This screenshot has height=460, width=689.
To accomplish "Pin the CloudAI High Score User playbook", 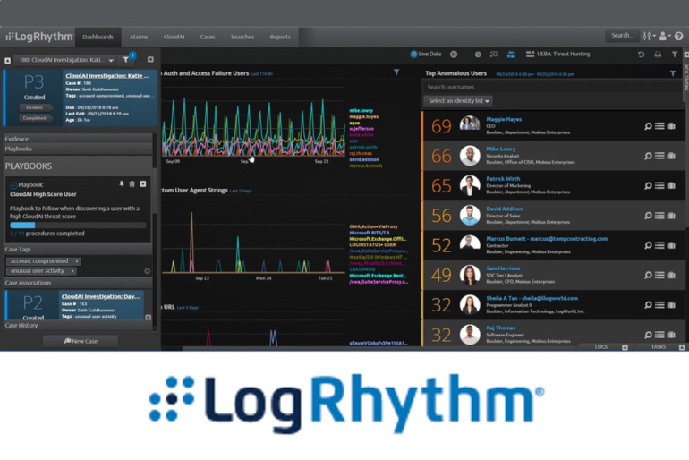I will [122, 184].
